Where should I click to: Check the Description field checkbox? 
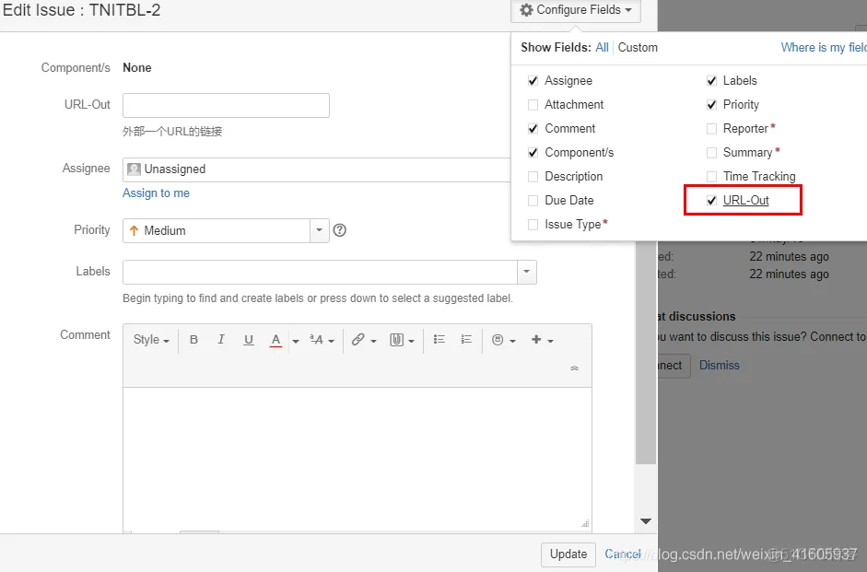tap(533, 176)
